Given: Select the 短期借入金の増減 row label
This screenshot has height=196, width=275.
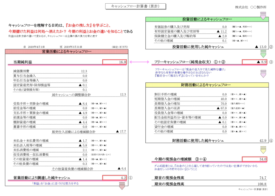Looking at the screenshot, I should pos(167,99).
